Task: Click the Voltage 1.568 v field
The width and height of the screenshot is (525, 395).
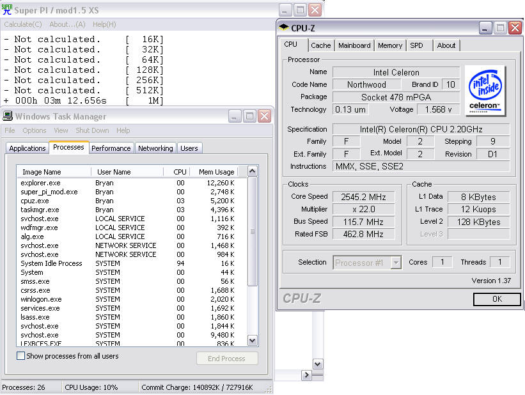Action: pos(438,109)
